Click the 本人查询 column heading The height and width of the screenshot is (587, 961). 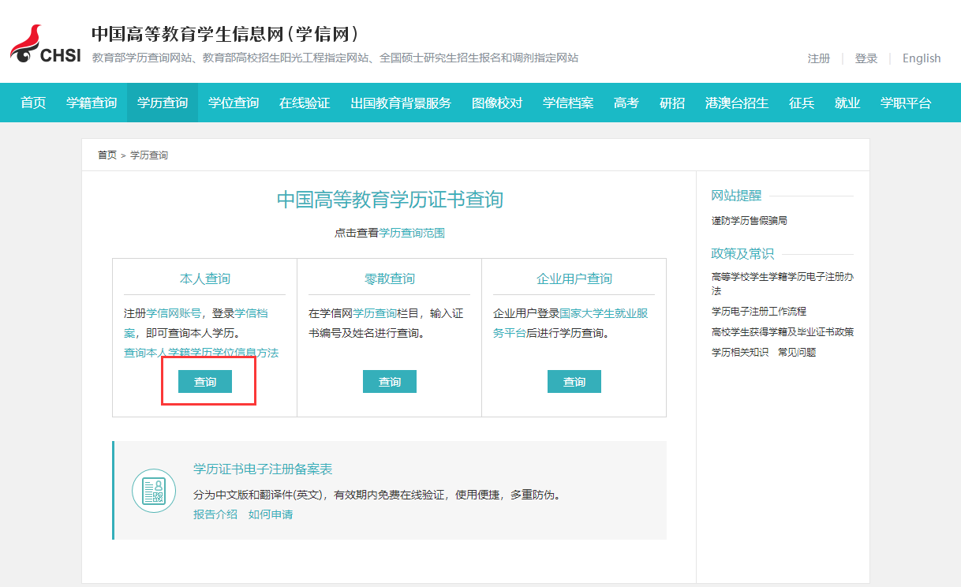click(205, 279)
